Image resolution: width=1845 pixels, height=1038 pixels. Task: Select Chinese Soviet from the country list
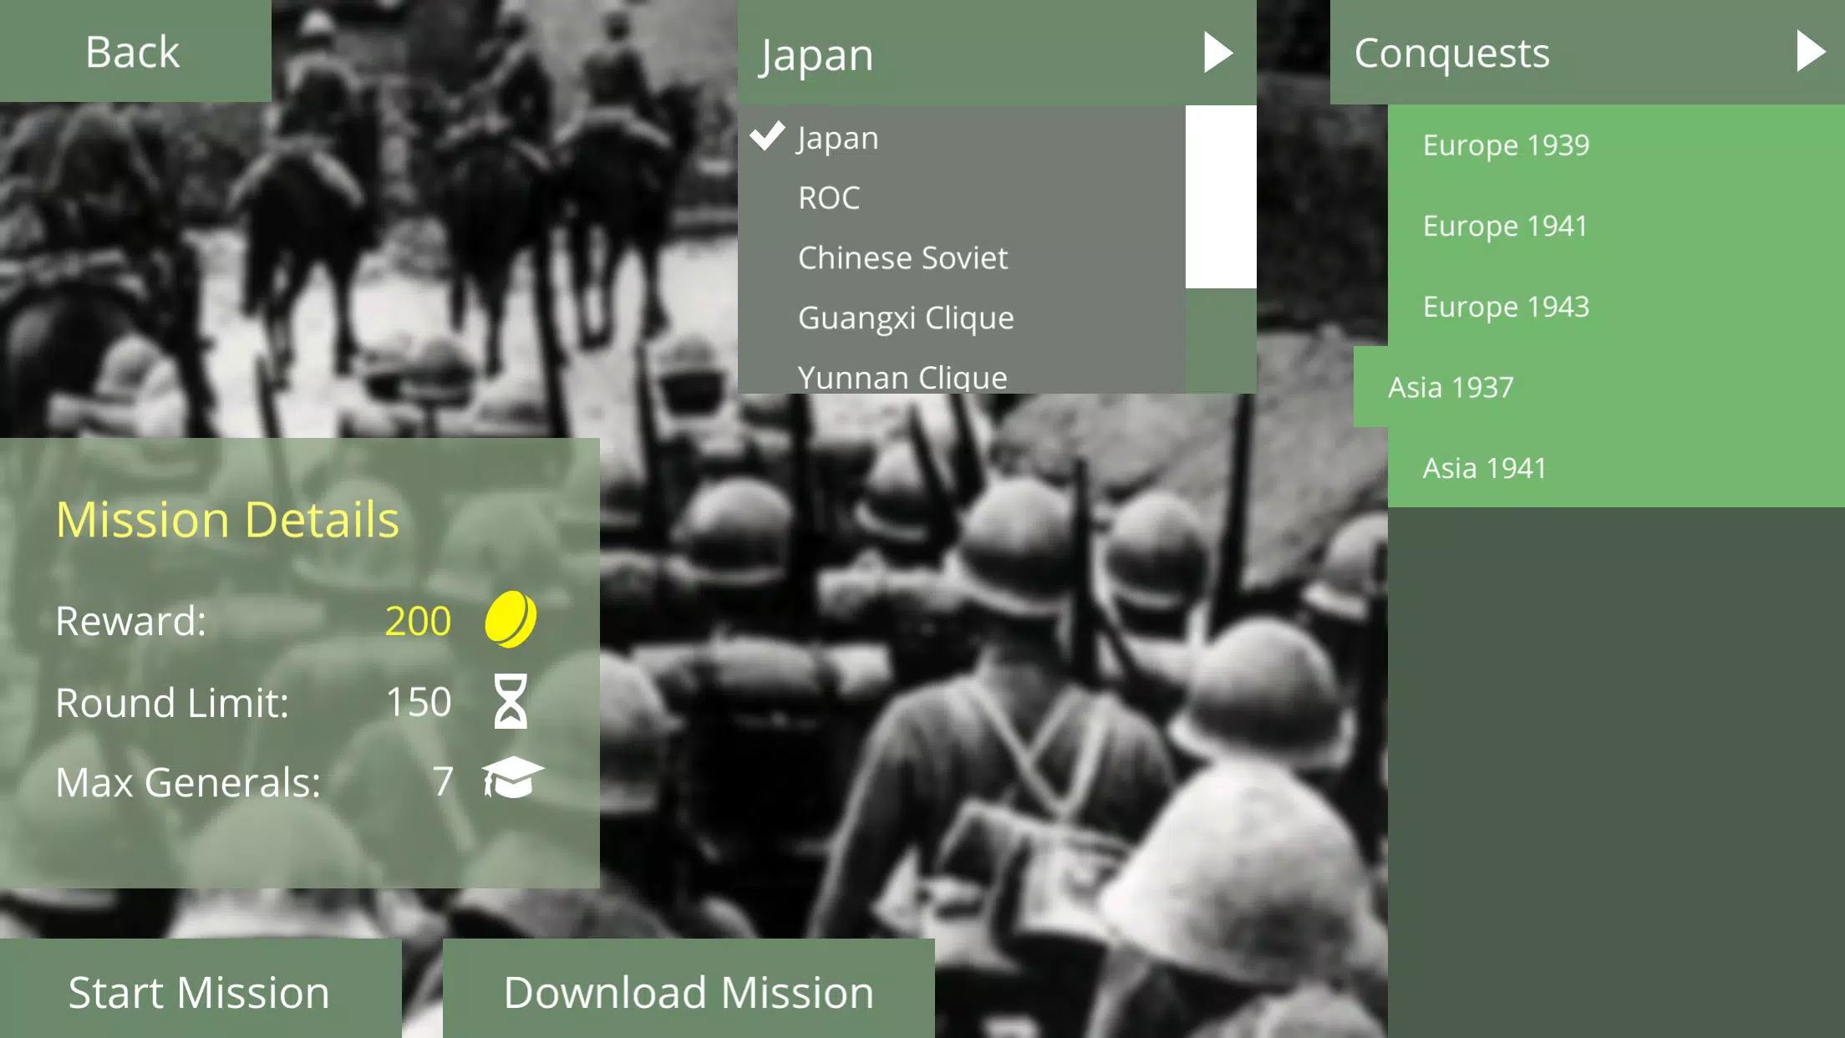(902, 258)
